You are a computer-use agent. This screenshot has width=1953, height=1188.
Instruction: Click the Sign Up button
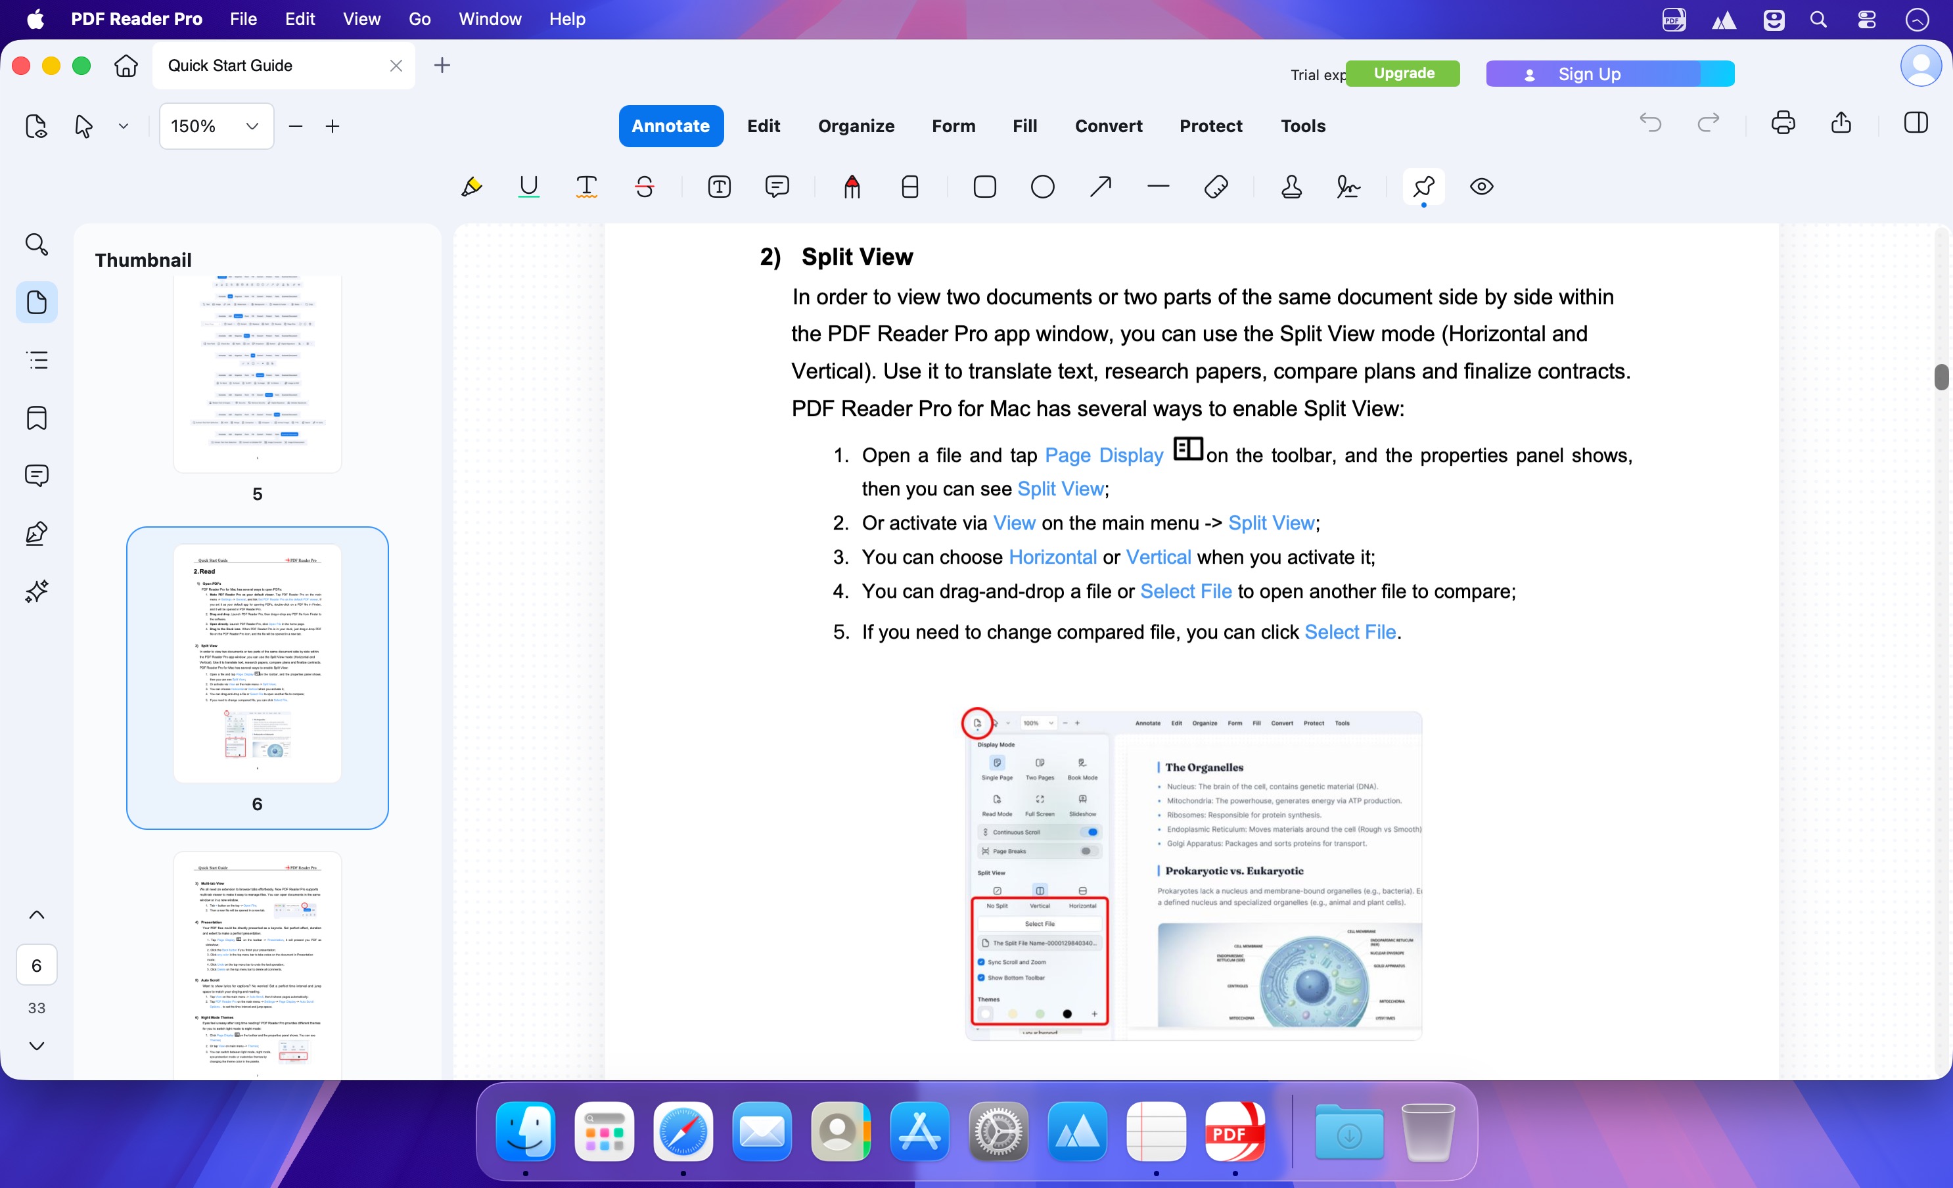point(1610,74)
